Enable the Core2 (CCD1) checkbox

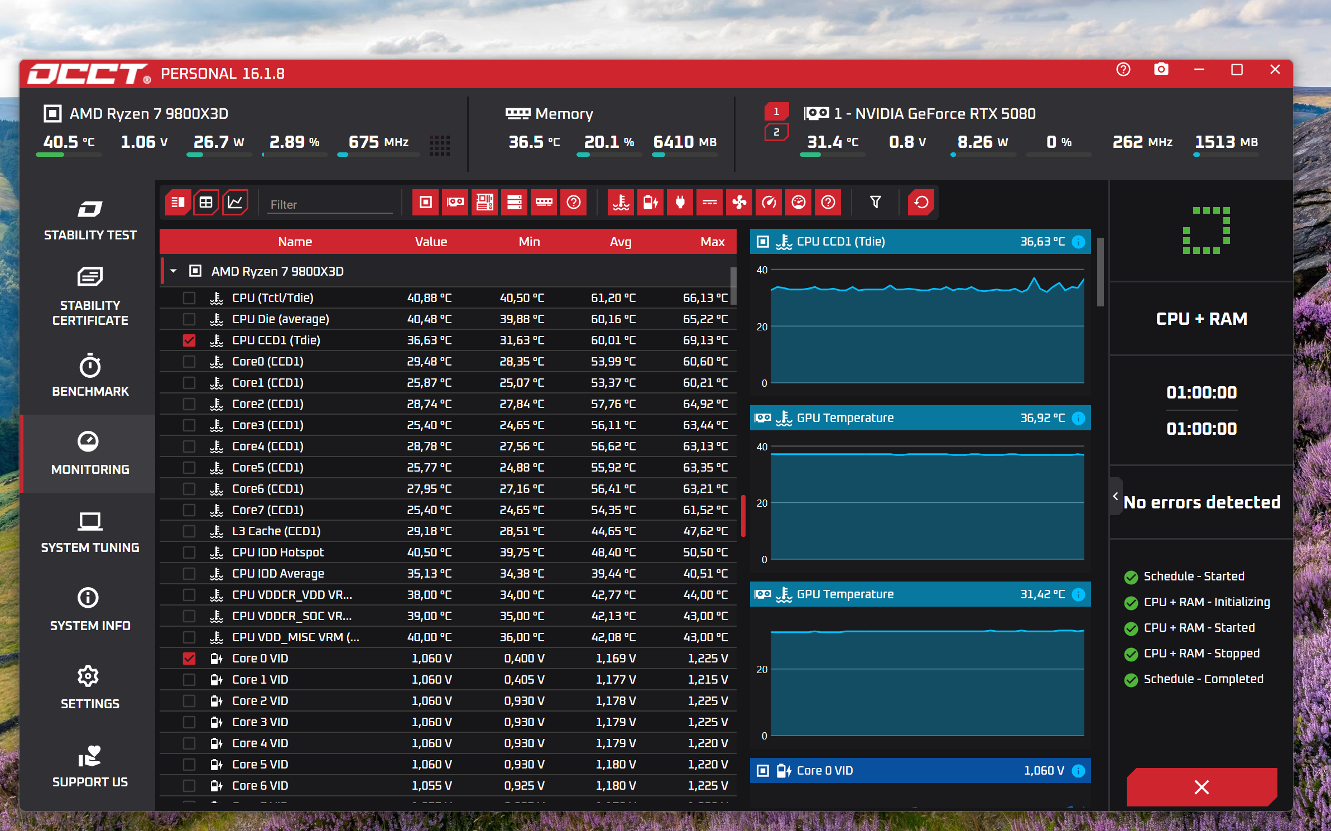click(x=189, y=404)
